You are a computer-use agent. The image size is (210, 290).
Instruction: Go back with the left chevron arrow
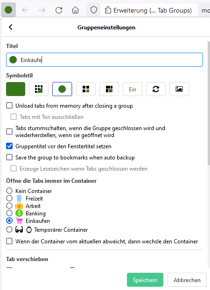11,27
